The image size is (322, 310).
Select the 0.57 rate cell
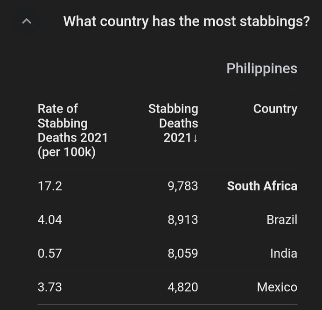pyautogui.click(x=49, y=254)
